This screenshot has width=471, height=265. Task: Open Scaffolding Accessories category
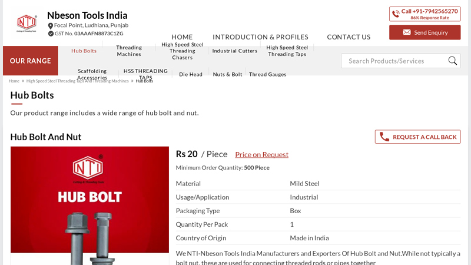[92, 74]
